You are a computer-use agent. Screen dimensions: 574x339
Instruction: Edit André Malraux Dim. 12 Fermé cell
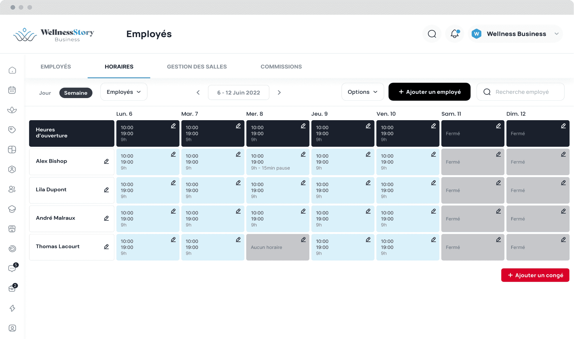(x=563, y=211)
